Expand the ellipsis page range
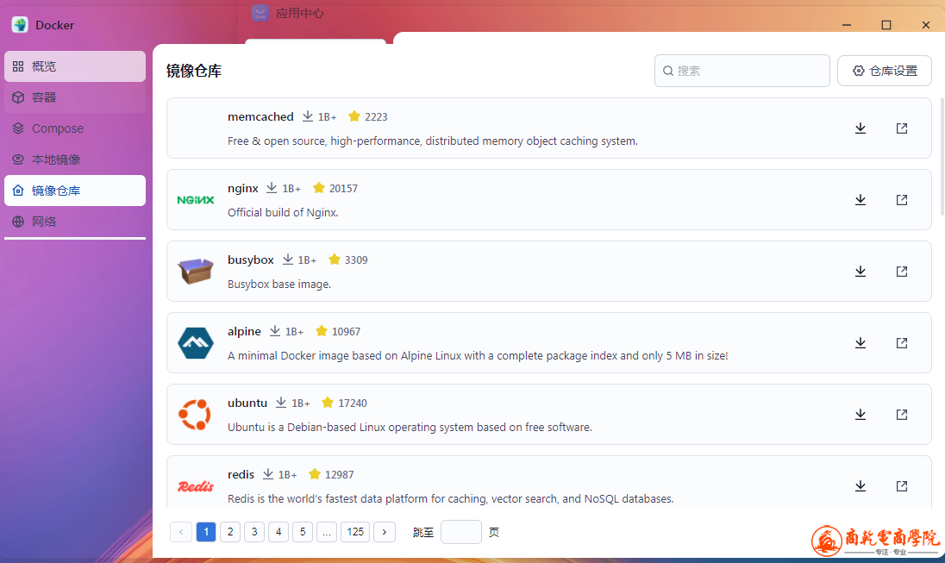945x563 pixels. pos(327,532)
